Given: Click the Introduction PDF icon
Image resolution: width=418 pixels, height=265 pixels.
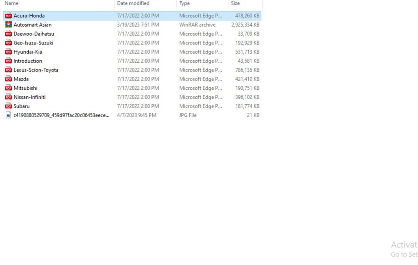Looking at the screenshot, I should (8, 61).
